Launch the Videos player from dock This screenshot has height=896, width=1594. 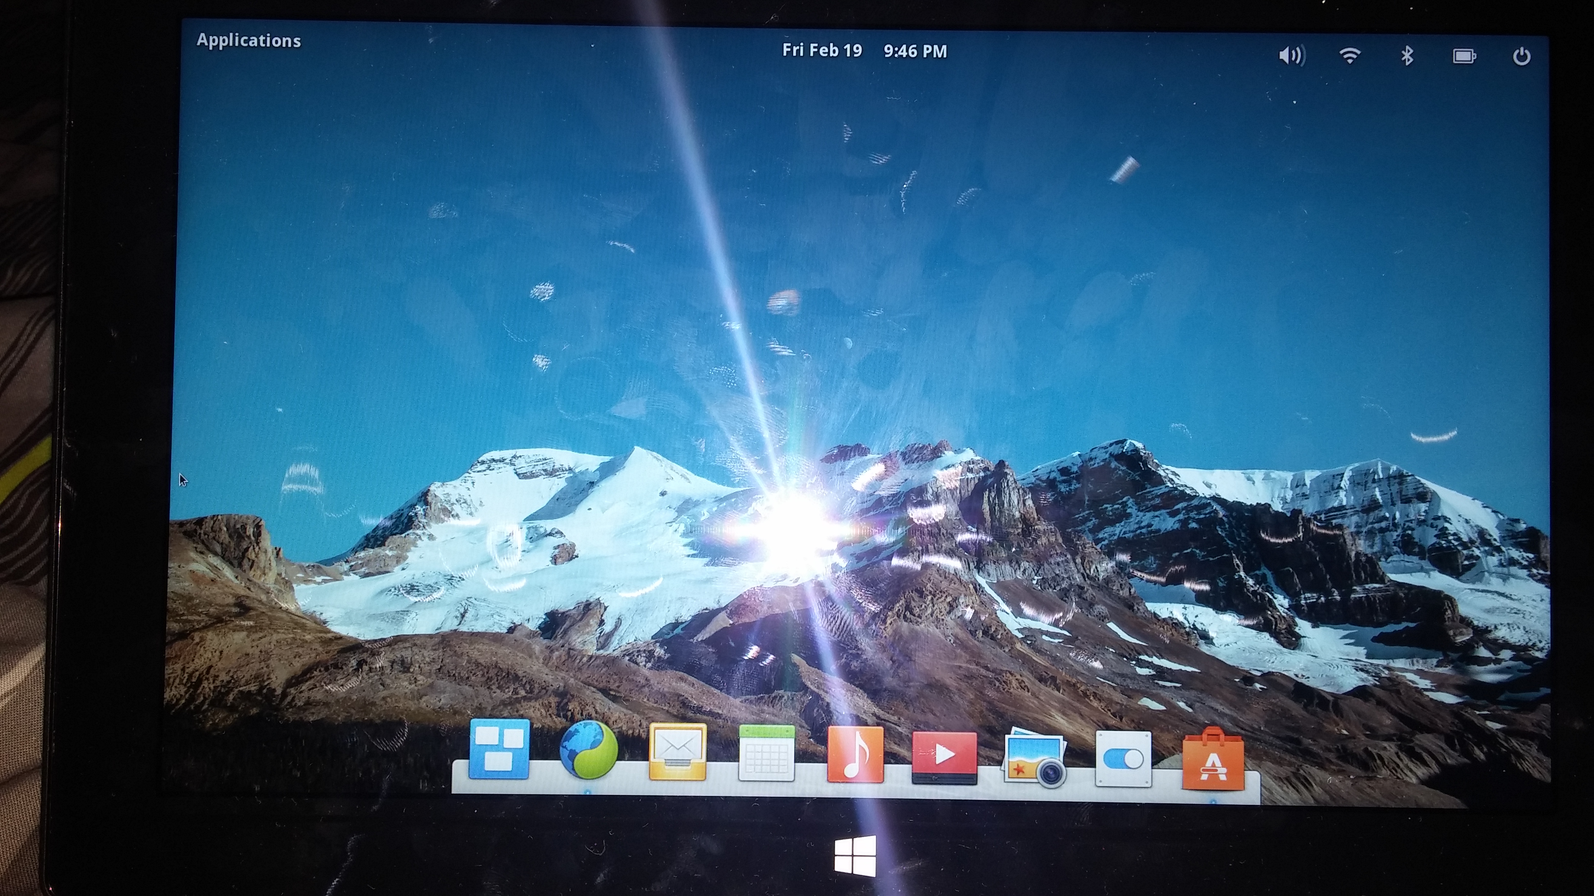click(944, 758)
